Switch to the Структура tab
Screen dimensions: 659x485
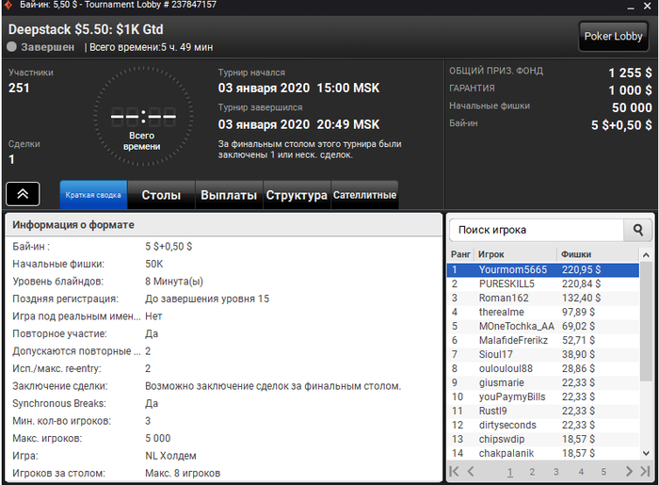(297, 195)
